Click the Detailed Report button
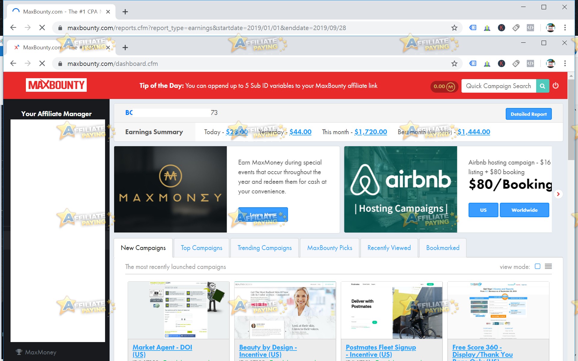This screenshot has height=361, width=578. (528, 114)
